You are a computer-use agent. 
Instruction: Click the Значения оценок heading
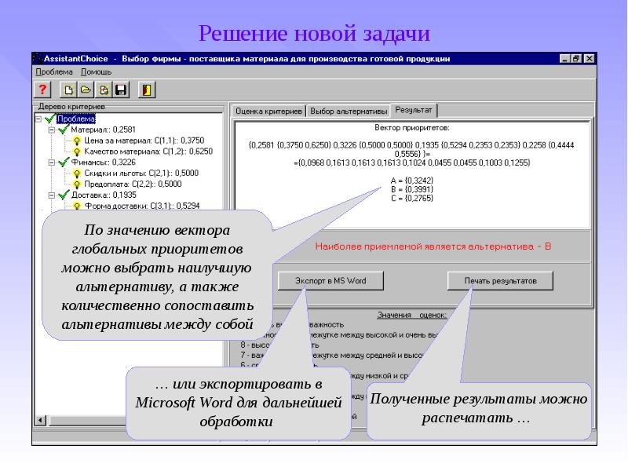click(411, 316)
